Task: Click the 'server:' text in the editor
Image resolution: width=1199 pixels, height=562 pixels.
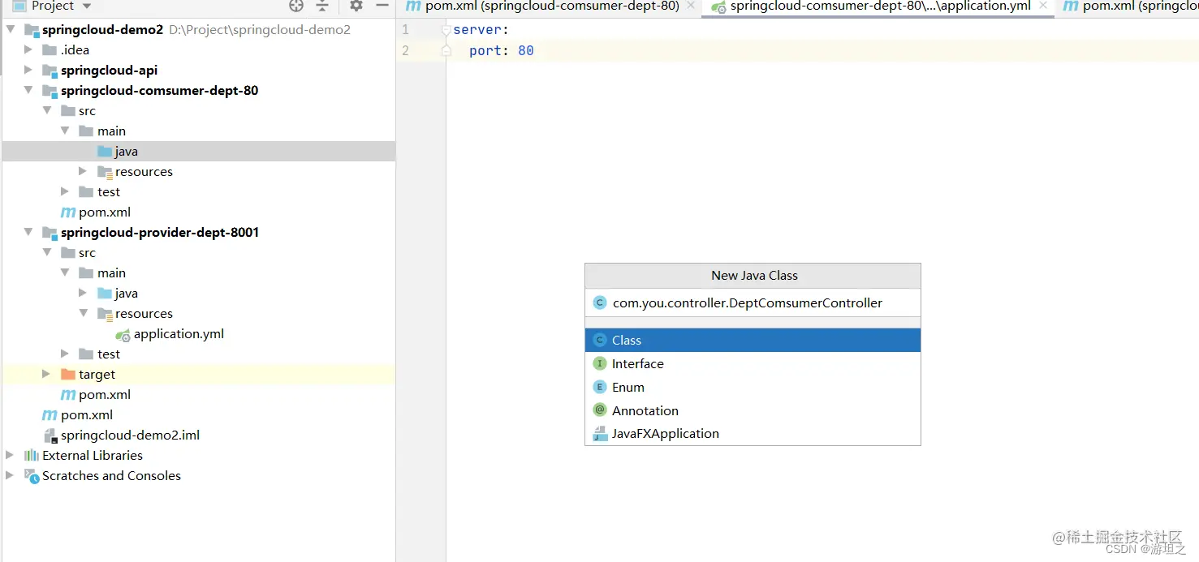Action: pos(481,30)
